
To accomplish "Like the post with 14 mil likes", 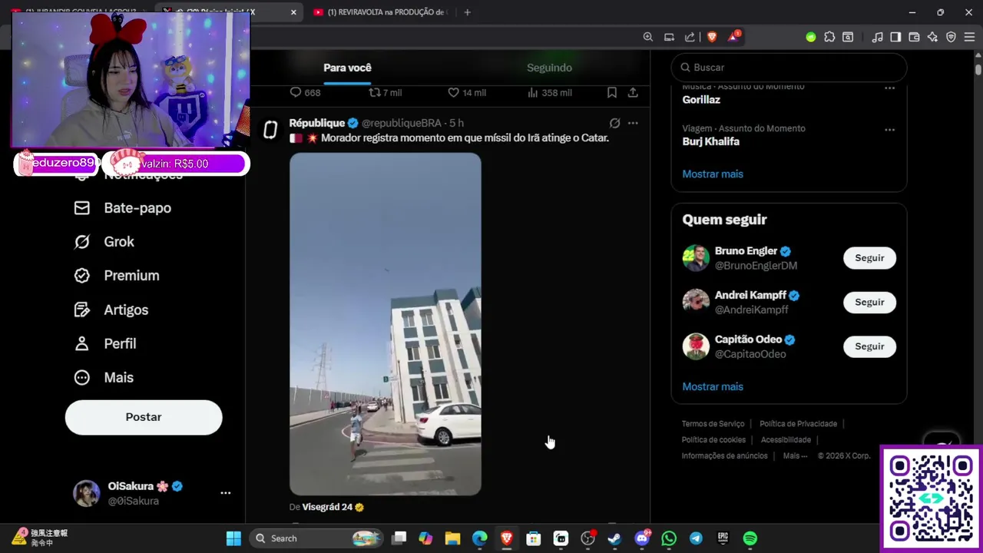I will pos(453,92).
